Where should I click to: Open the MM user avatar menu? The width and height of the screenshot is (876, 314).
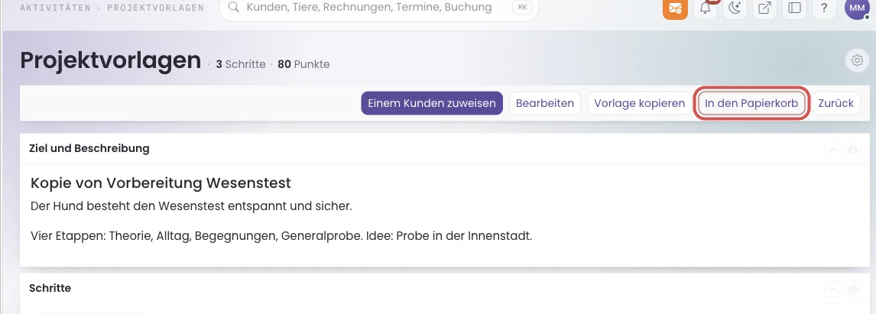856,8
